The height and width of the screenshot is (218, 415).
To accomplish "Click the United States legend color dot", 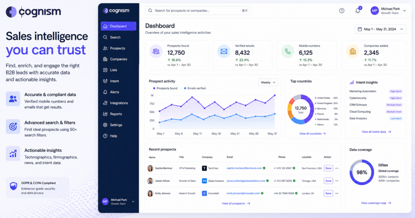I will (316, 98).
